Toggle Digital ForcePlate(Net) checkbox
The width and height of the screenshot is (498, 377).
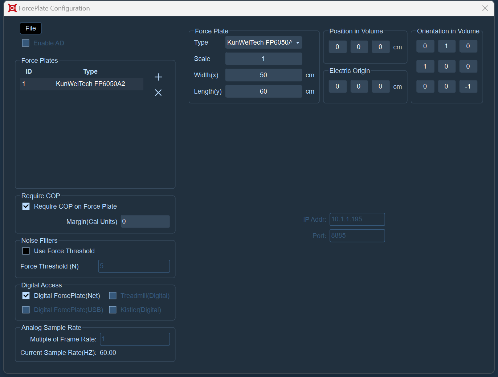(x=26, y=296)
